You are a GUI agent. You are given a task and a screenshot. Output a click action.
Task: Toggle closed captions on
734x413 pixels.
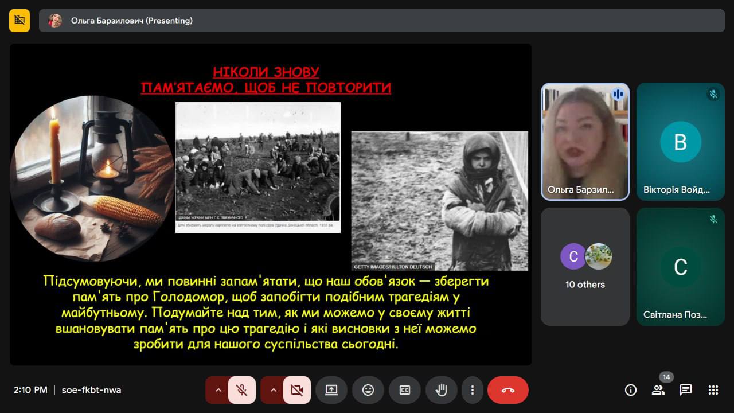405,390
